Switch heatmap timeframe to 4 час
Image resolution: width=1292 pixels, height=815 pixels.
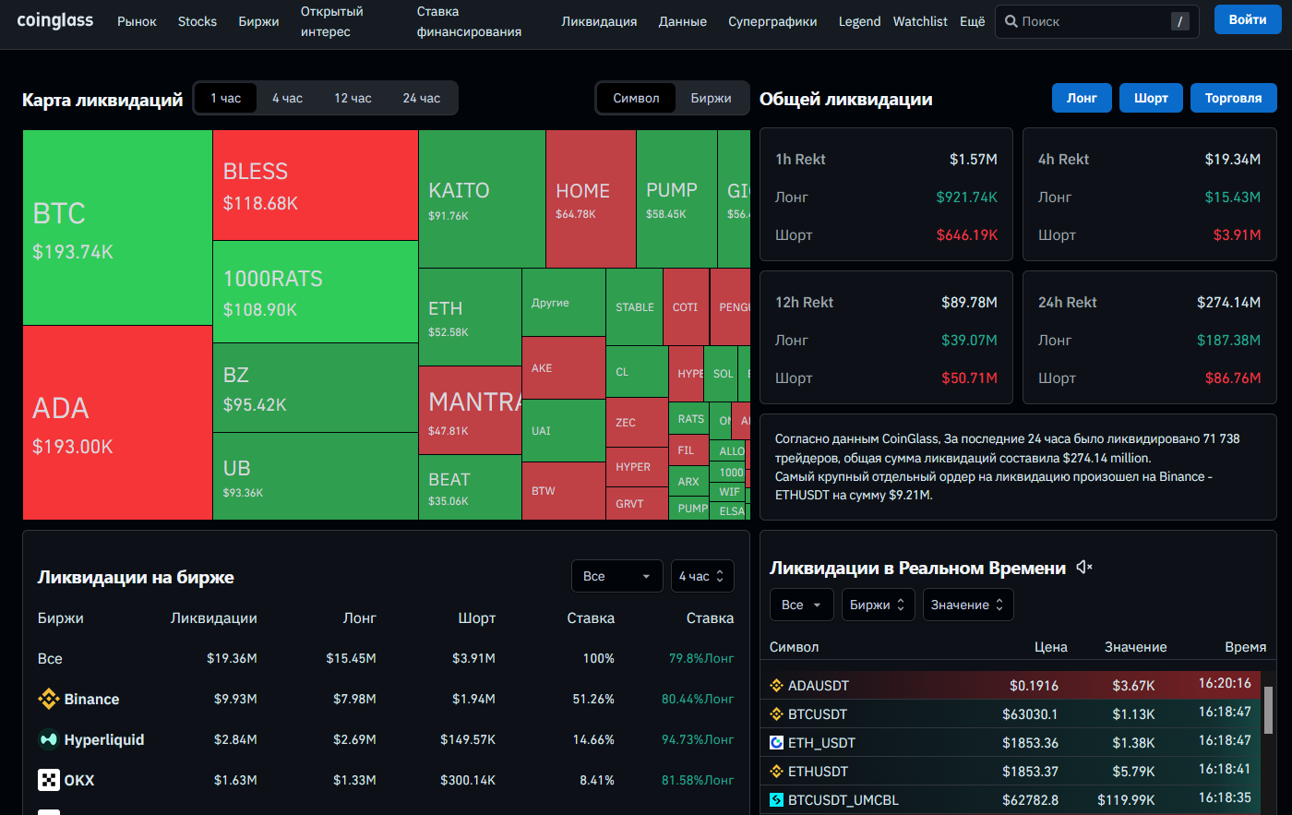287,98
